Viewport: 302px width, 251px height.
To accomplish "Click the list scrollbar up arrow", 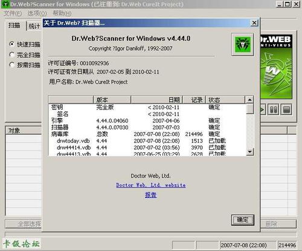I will pos(249,100).
